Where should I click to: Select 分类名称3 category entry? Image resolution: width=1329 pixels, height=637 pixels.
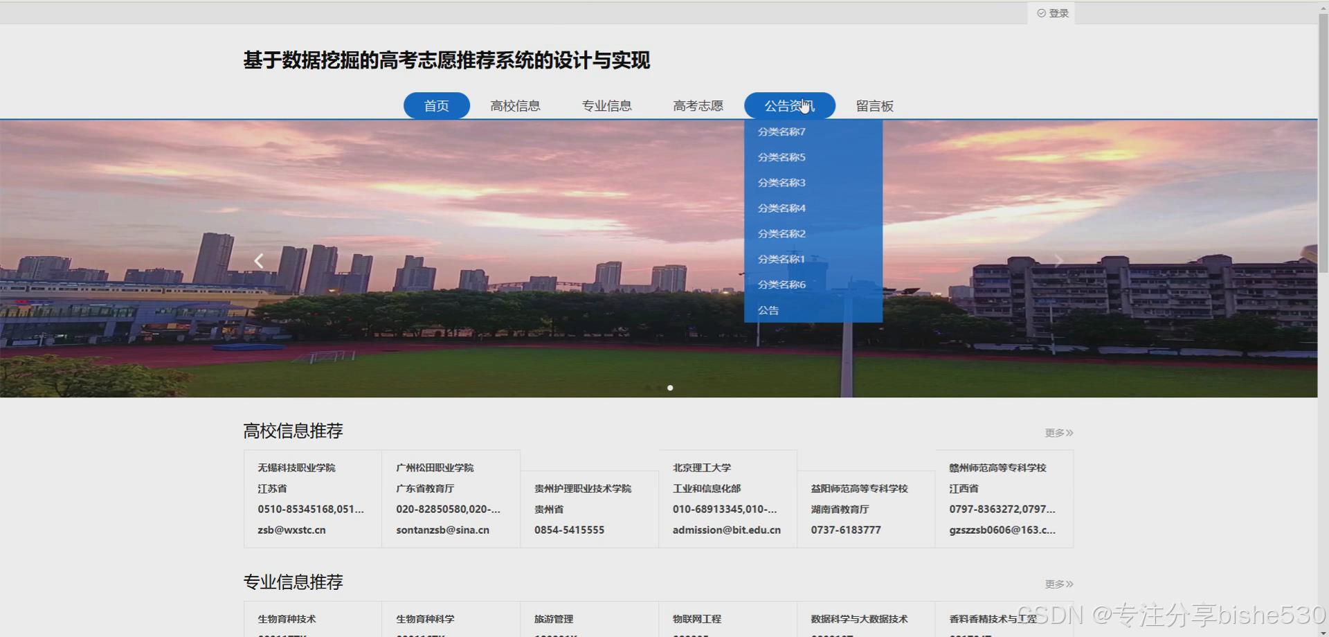click(x=781, y=182)
